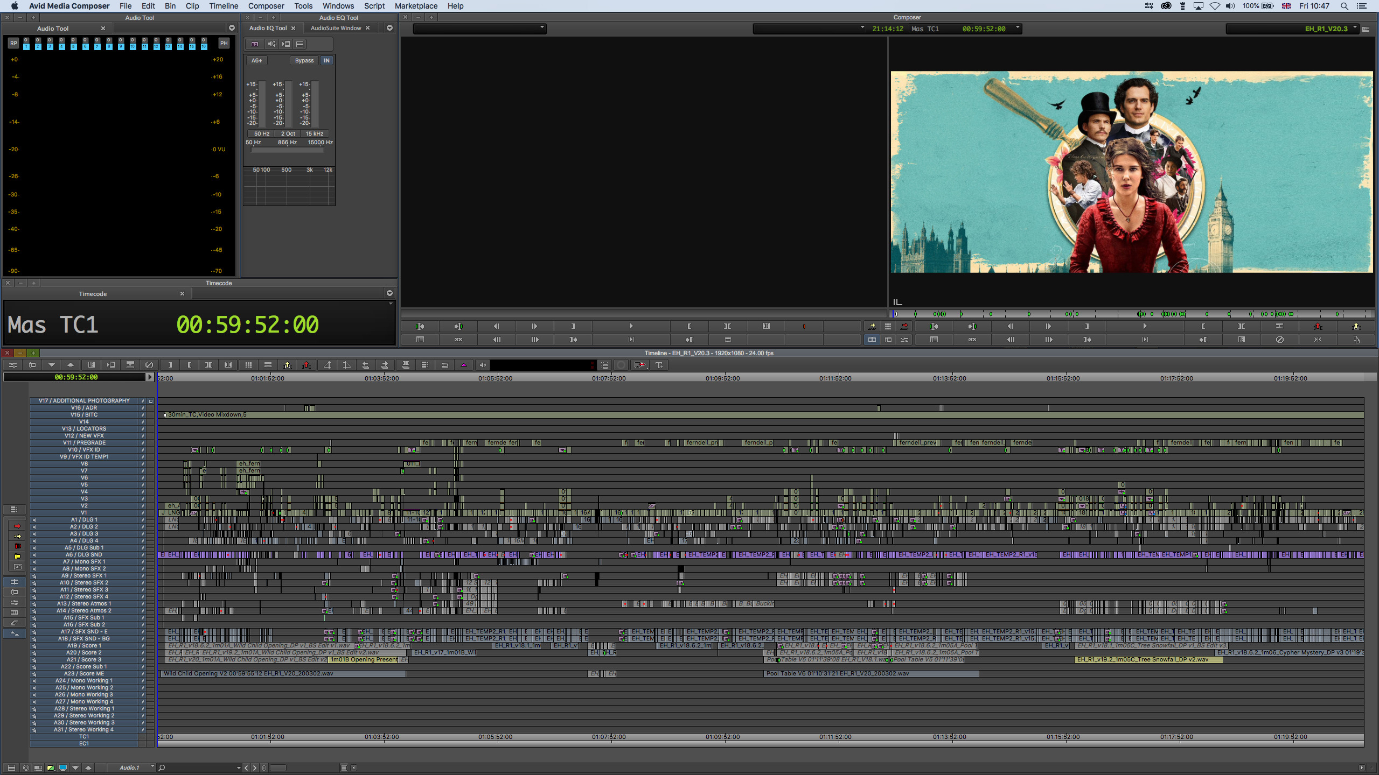The width and height of the screenshot is (1379, 775).
Task: Expand arrow beside timeline timecode 00:59:52:00
Action: 150,377
